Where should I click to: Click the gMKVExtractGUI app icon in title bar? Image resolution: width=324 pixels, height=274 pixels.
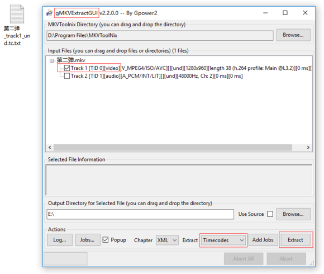tap(49, 13)
